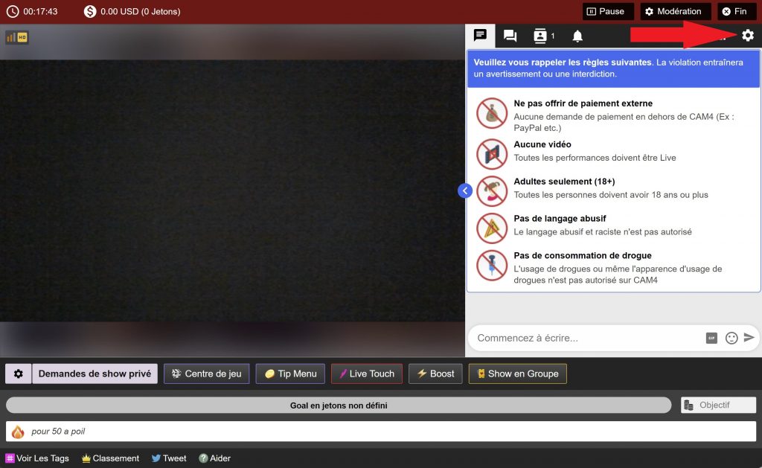This screenshot has width=762, height=468.
Task: Click the notifications bell icon
Action: (x=577, y=36)
